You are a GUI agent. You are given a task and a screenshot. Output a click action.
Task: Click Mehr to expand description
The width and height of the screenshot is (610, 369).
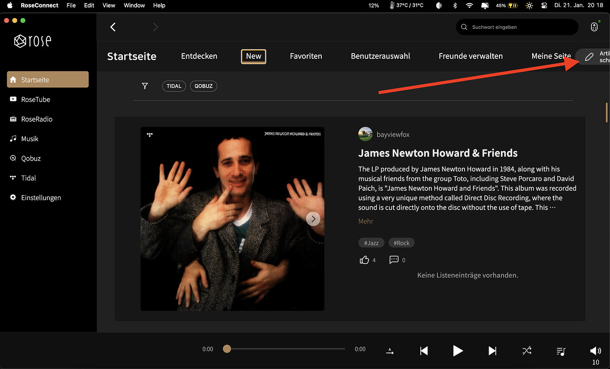[366, 221]
